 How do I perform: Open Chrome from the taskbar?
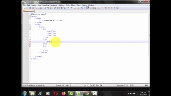pyautogui.click(x=87, y=94)
